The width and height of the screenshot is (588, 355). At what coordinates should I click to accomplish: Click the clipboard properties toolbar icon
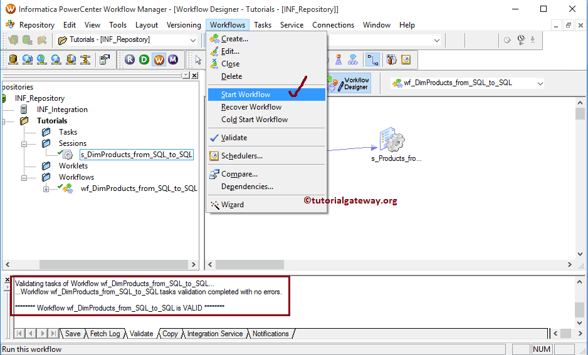pyautogui.click(x=105, y=59)
